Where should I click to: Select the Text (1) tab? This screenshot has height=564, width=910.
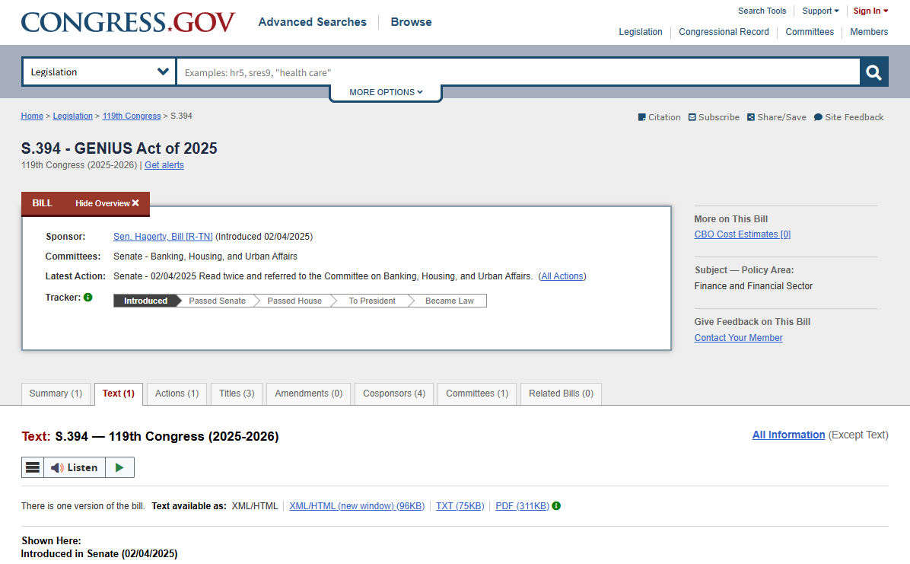[x=119, y=394]
